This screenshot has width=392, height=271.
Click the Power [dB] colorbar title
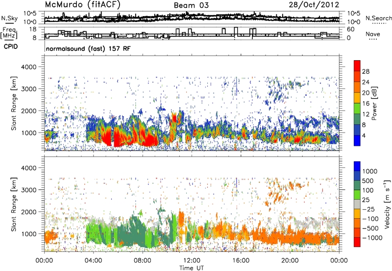pos(374,103)
